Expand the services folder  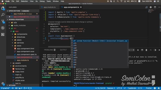[13, 43]
